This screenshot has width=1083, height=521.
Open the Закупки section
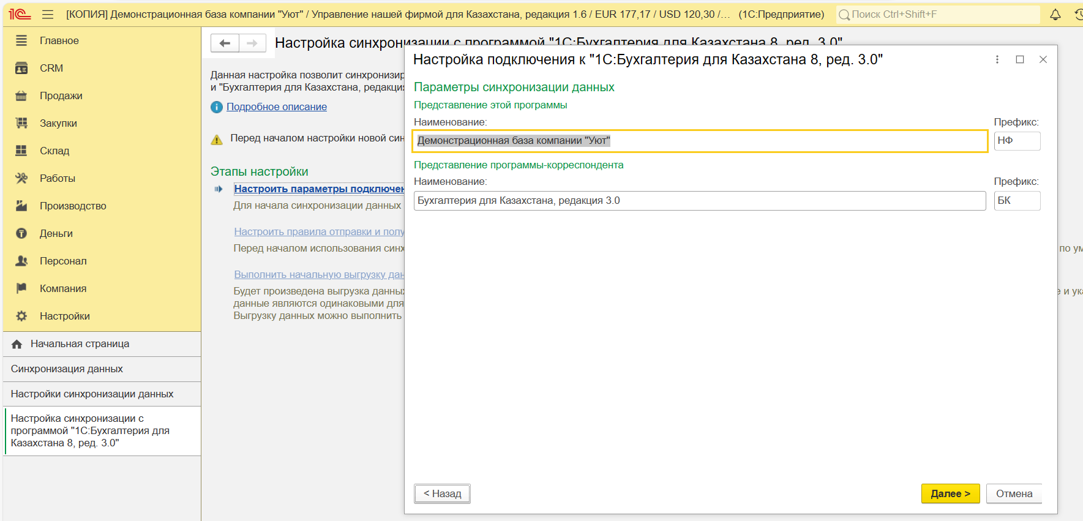(x=58, y=123)
